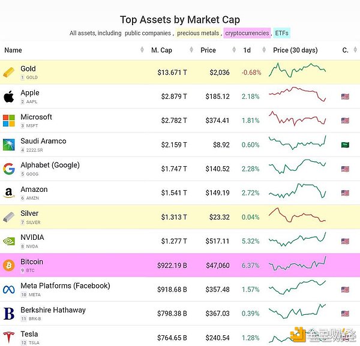Sort by 1d change column
Viewport: 360px width, 346px height.
pos(247,50)
